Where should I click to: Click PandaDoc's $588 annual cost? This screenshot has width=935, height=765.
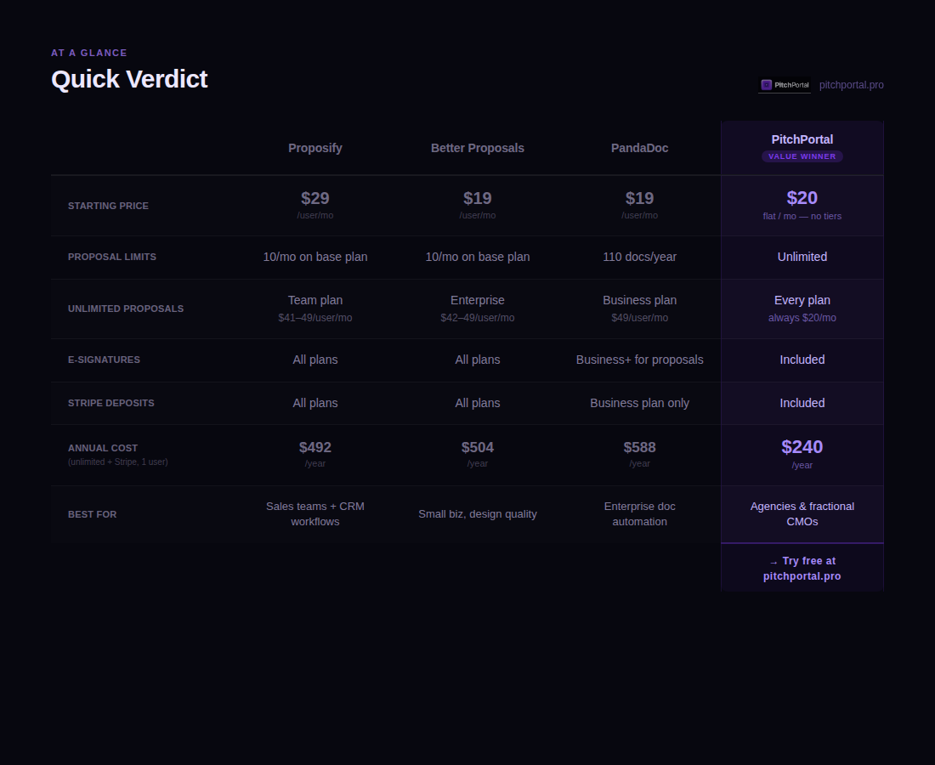639,448
